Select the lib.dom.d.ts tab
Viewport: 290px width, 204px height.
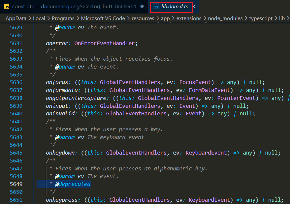tap(174, 6)
